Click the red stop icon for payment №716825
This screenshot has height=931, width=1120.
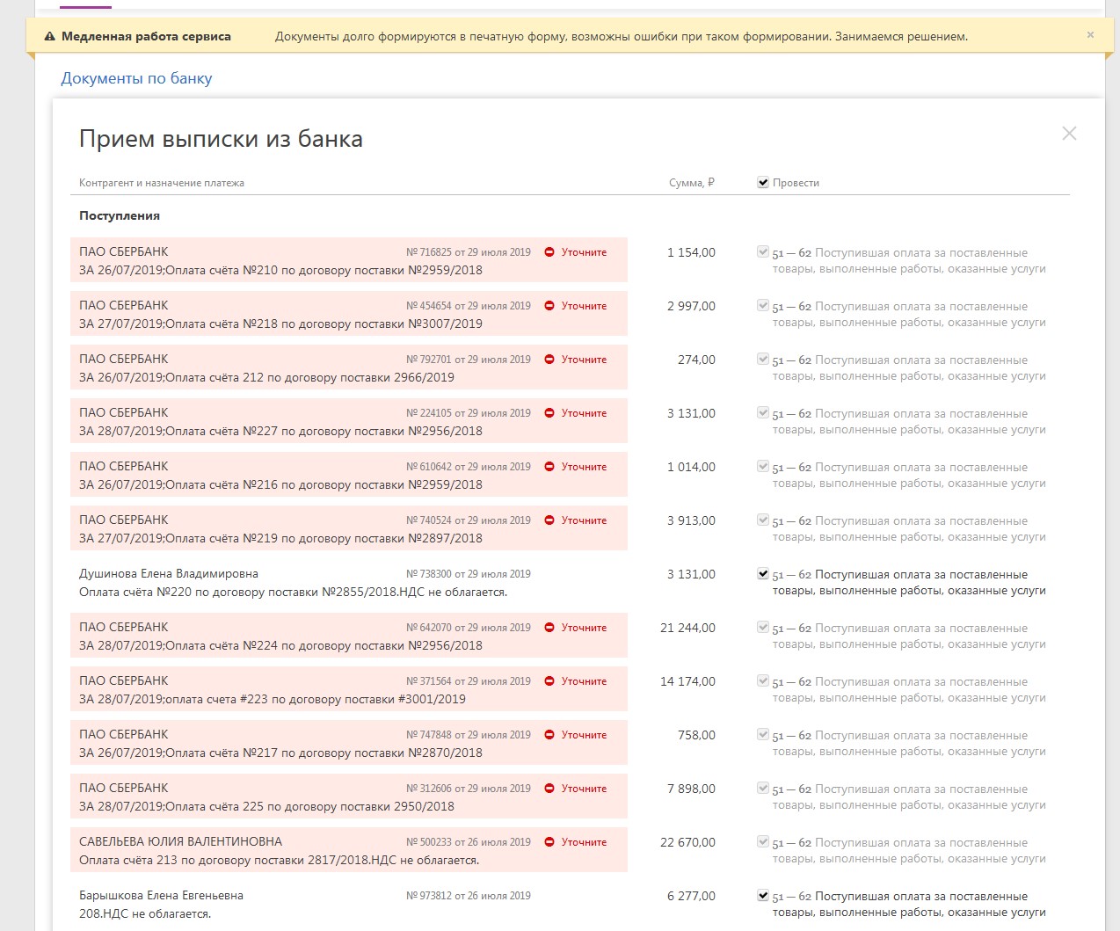click(549, 252)
